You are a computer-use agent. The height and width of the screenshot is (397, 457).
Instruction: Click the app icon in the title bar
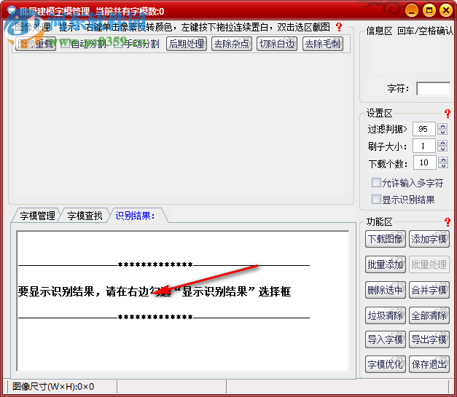point(12,10)
